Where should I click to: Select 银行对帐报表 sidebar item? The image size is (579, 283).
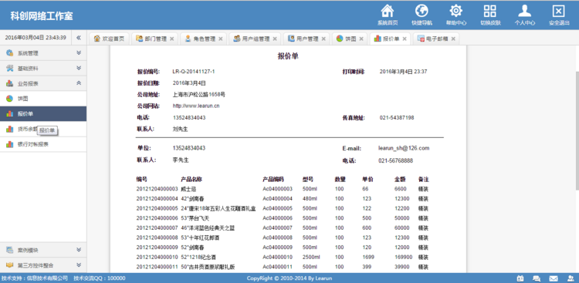[x=43, y=144]
